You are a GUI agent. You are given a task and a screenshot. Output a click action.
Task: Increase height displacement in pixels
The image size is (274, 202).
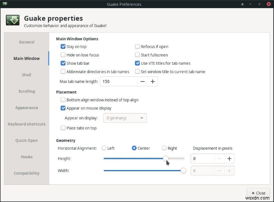tap(229, 159)
